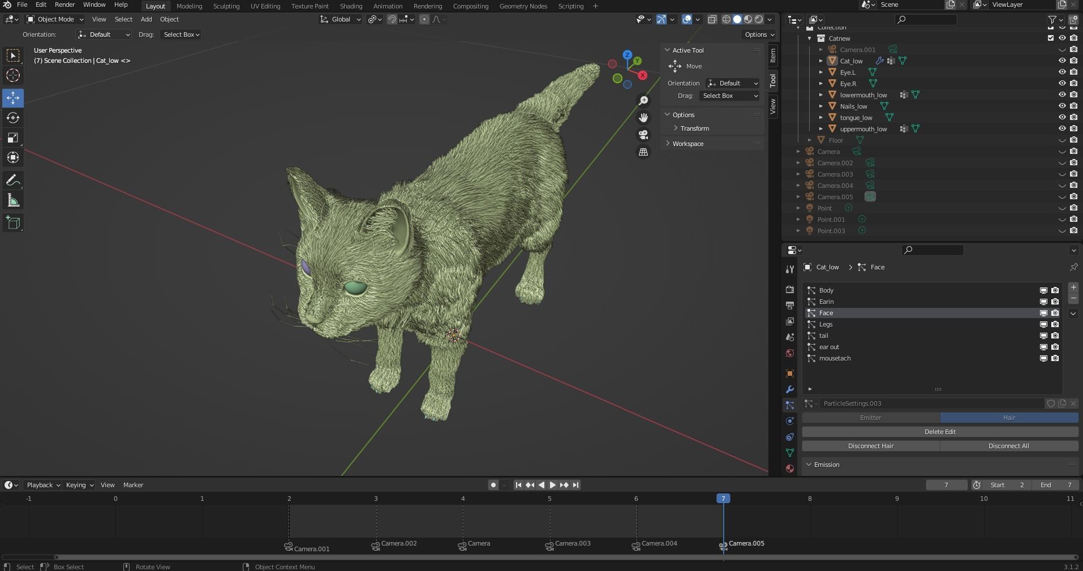Viewport: 1083px width, 571px height.
Task: Select the Emitter particle type button
Action: coord(871,418)
